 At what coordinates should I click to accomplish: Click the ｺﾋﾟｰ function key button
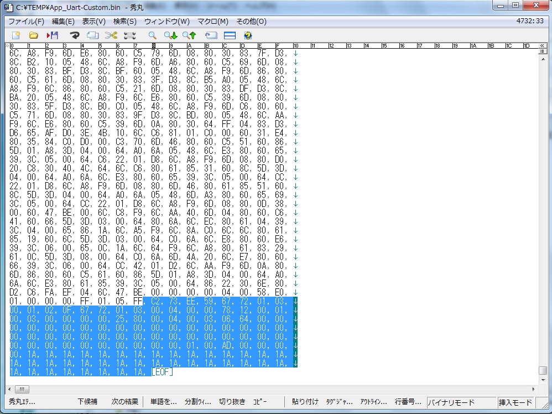260,402
